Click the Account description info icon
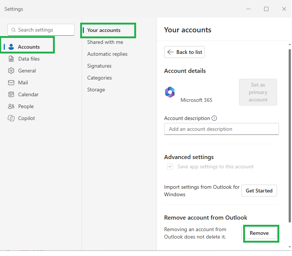The image size is (292, 256). tap(214, 118)
